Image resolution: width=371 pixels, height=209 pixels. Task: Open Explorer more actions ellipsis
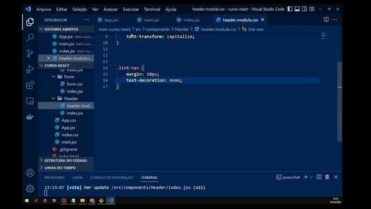[x=86, y=20]
